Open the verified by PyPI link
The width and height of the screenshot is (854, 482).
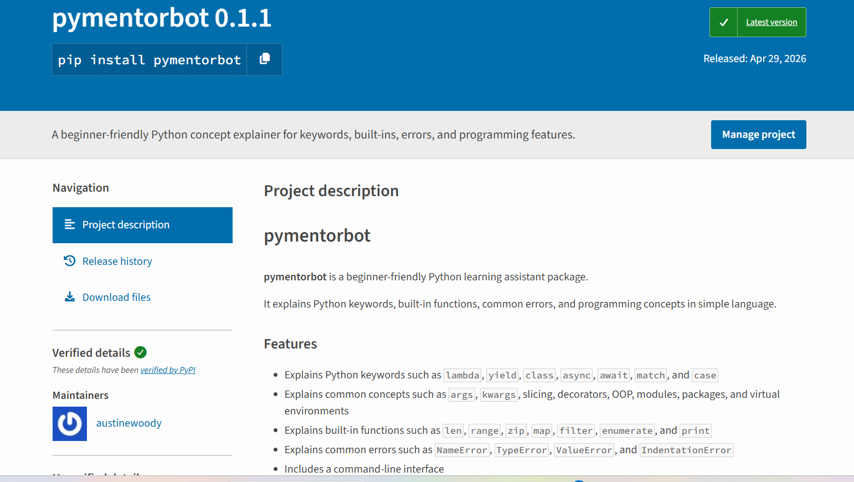168,370
